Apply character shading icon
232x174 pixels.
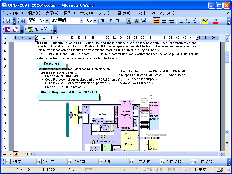136,21
